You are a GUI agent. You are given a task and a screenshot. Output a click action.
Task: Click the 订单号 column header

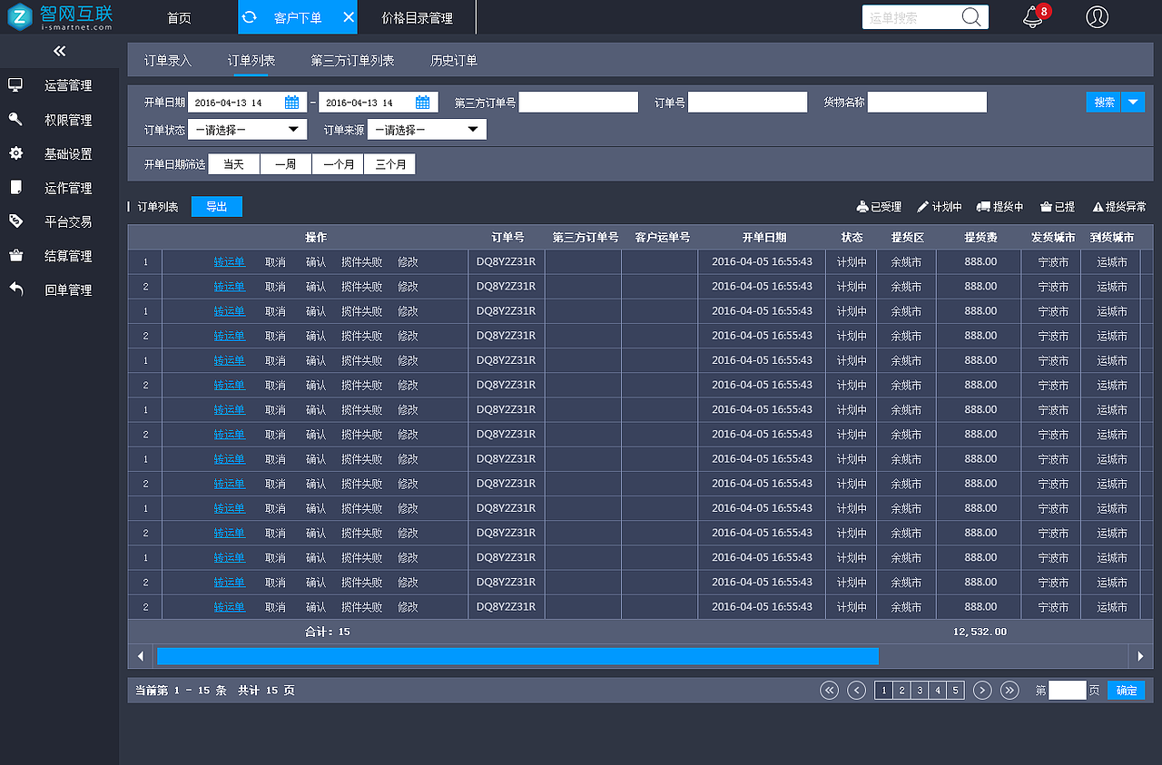[507, 238]
